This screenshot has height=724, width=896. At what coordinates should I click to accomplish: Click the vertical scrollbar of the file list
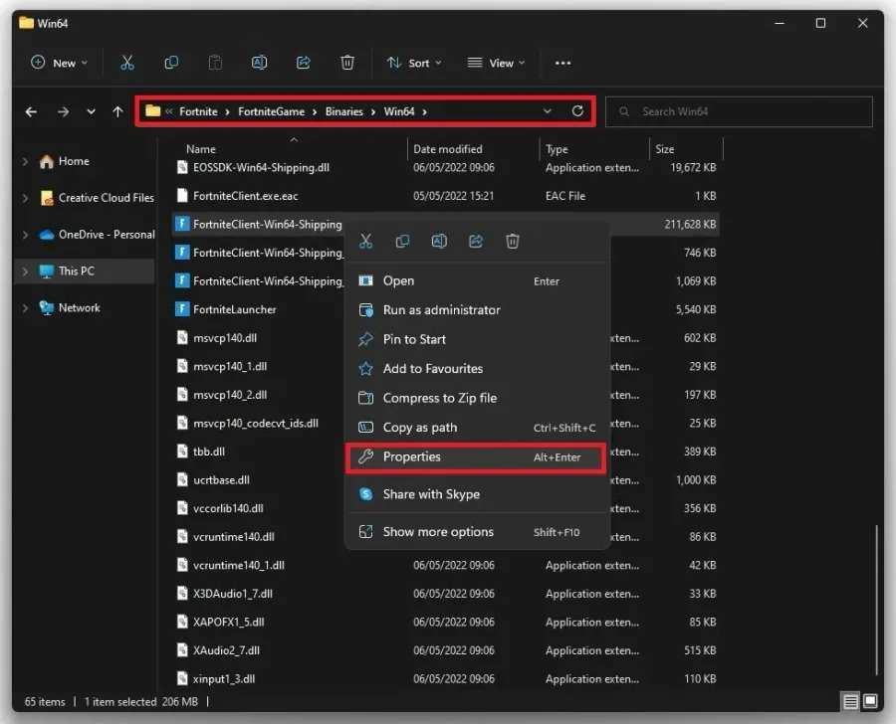(x=876, y=600)
